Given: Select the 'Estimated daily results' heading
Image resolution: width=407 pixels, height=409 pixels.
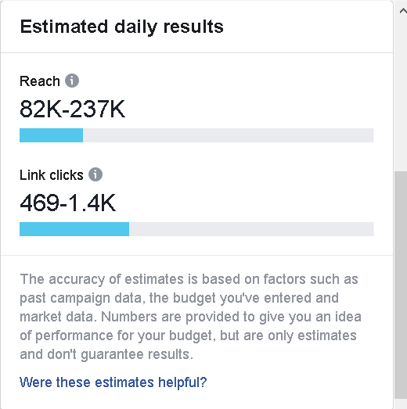Looking at the screenshot, I should (x=121, y=27).
